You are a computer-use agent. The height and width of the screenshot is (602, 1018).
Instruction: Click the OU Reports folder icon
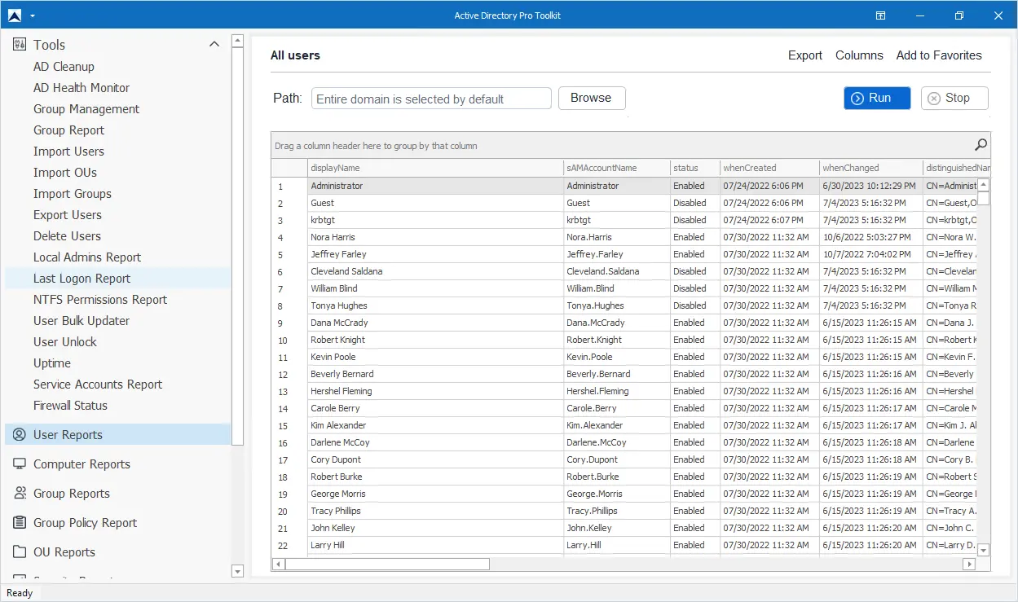[20, 552]
